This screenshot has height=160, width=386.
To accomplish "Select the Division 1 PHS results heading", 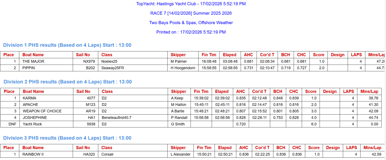I will click(x=67, y=45).
